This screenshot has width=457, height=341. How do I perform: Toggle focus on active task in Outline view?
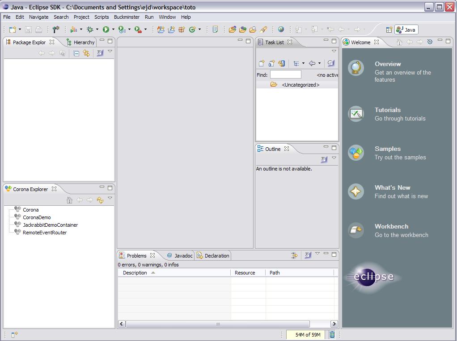click(324, 159)
